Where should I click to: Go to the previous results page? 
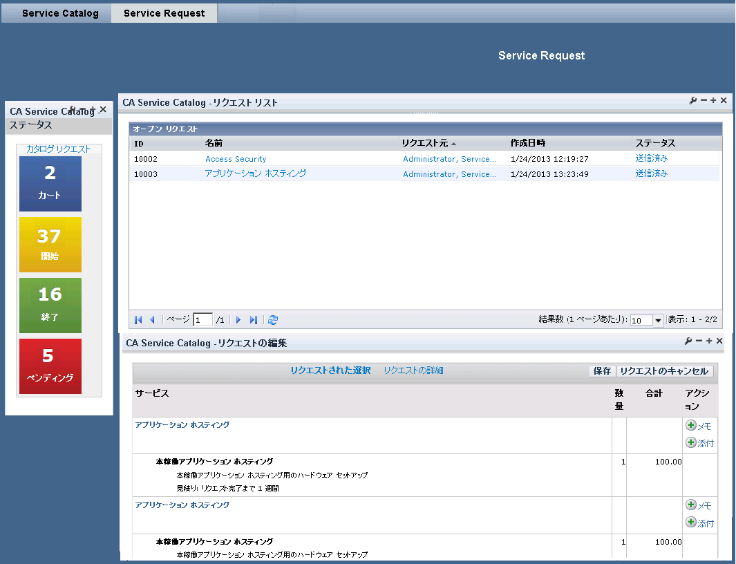[x=151, y=319]
